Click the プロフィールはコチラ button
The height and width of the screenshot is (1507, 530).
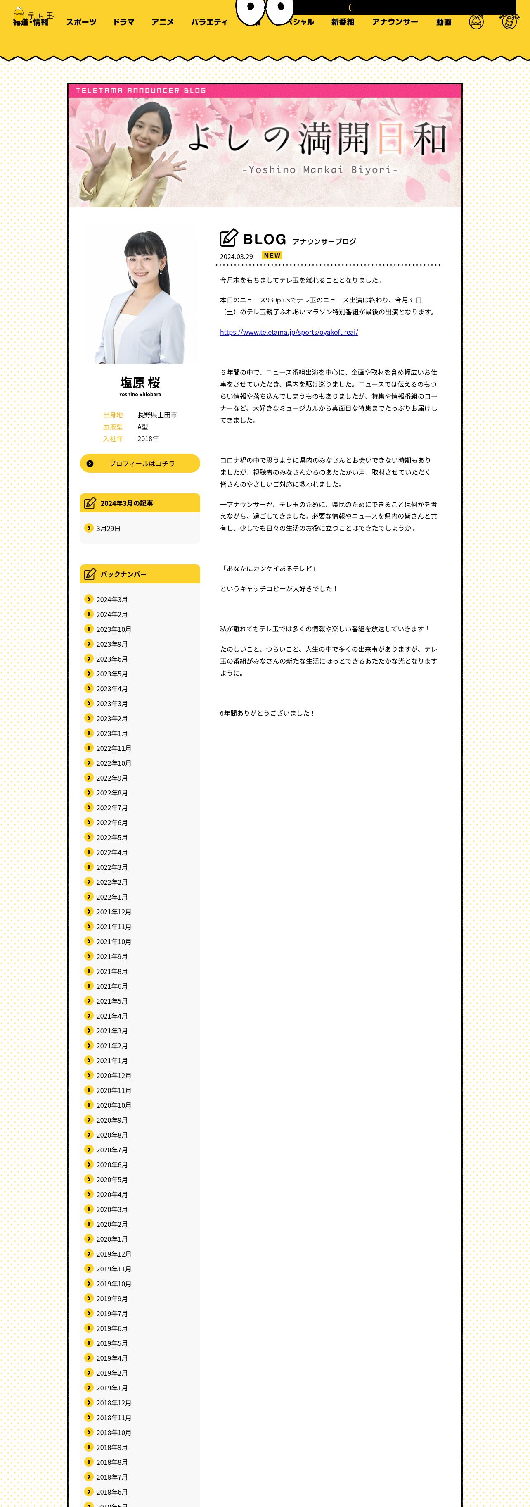tap(140, 463)
